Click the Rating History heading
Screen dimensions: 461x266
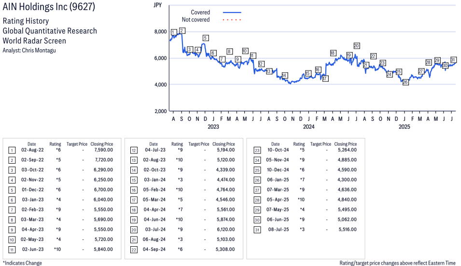point(26,21)
